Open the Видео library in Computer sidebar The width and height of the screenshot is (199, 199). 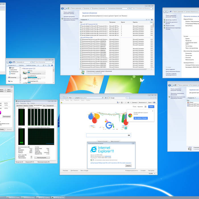12,68
